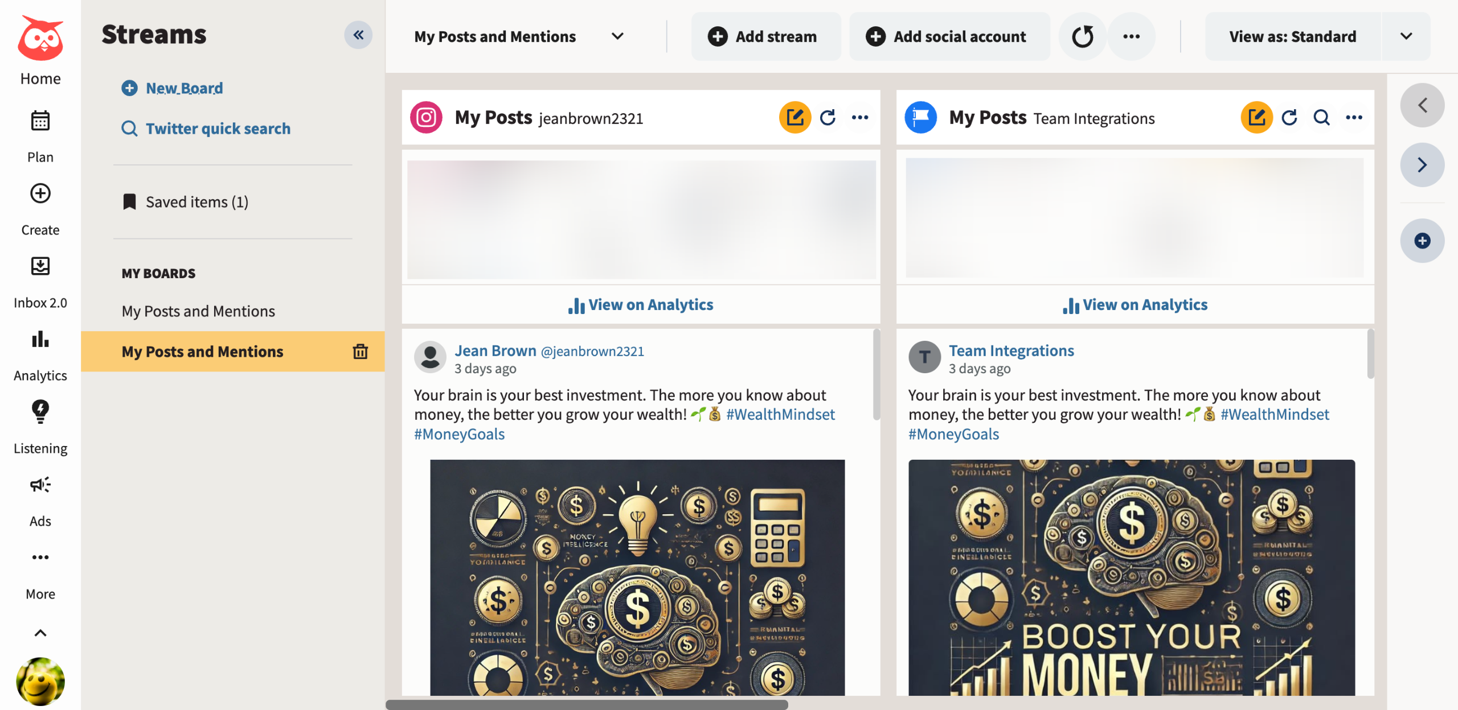This screenshot has height=710, width=1458.
Task: Open the Ads megaphone icon
Action: coord(40,485)
